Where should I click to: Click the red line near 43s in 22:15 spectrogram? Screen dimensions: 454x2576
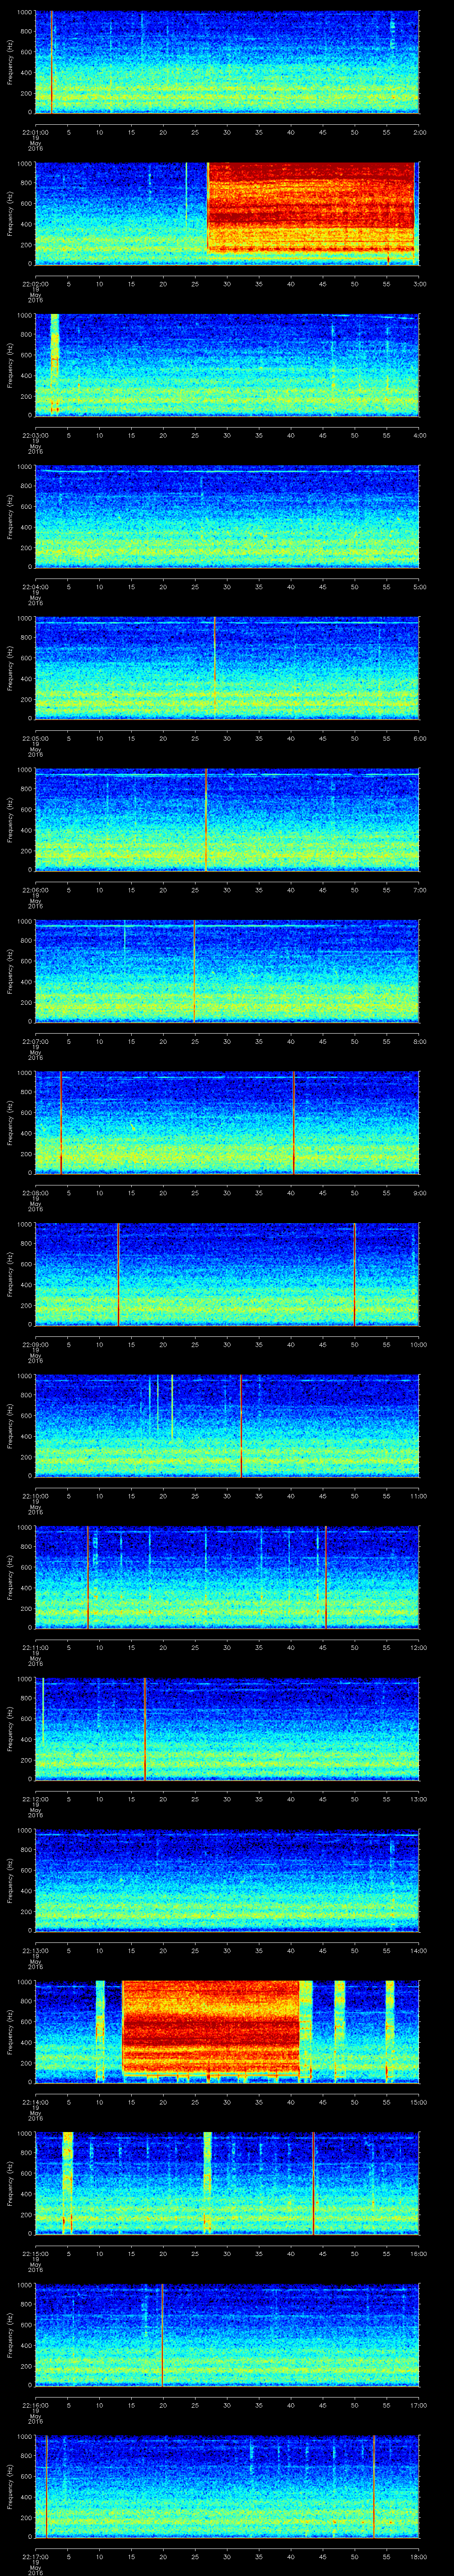click(313, 2183)
